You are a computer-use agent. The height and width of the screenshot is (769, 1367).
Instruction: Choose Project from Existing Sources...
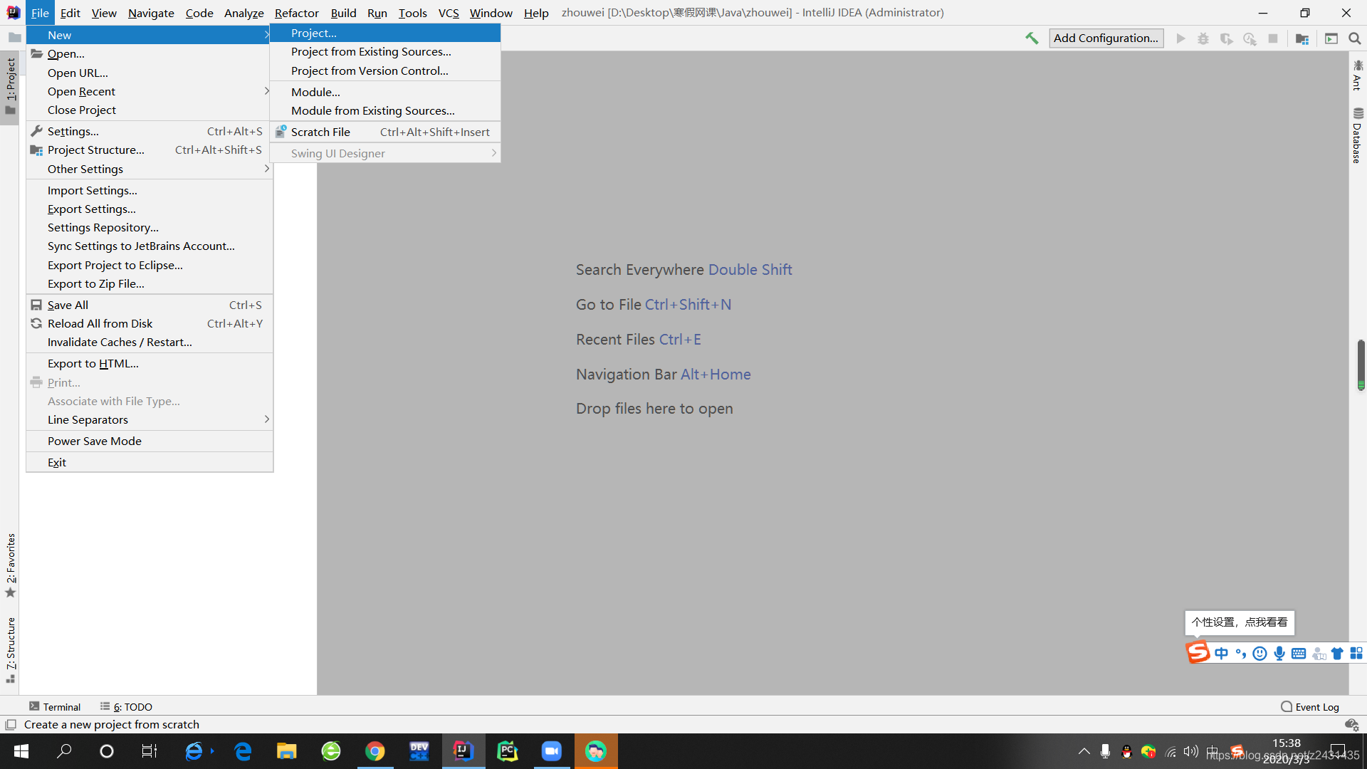pos(385,51)
